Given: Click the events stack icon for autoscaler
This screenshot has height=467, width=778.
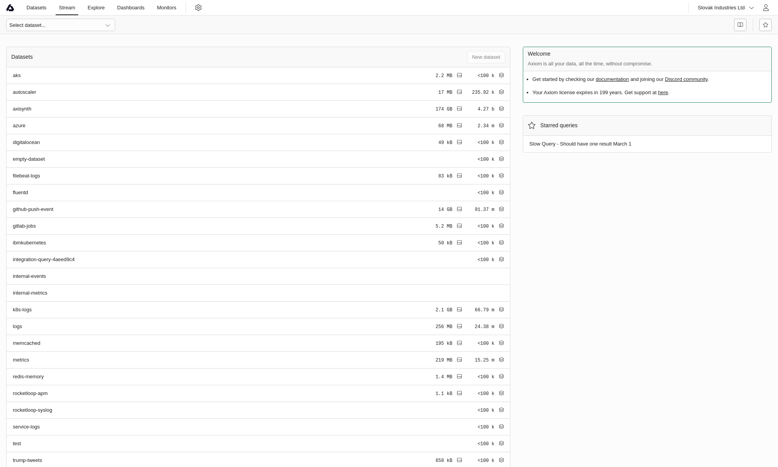Looking at the screenshot, I should click(x=501, y=92).
